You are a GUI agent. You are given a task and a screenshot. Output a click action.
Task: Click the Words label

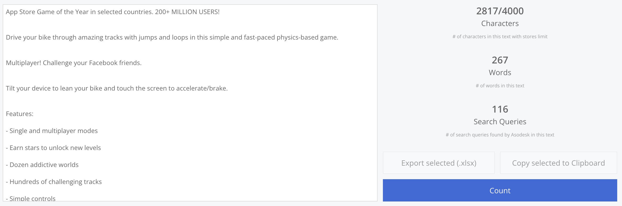pos(500,72)
